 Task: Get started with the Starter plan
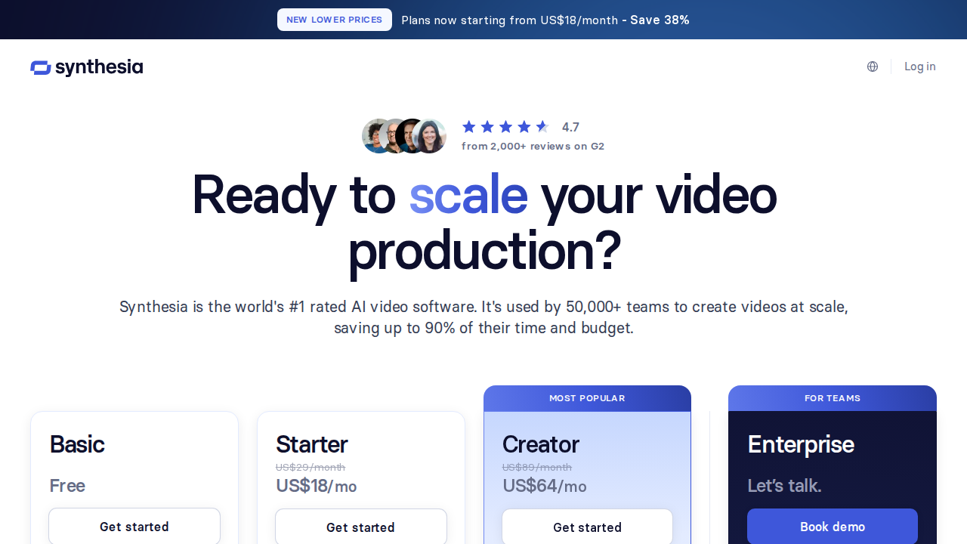tap(361, 527)
